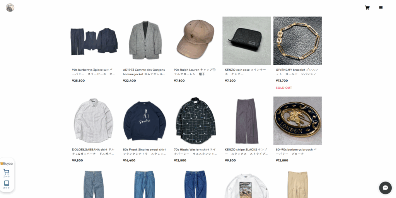The height and width of the screenshot is (198, 396).
Task: Open 90s burberrys 3piece suit product image
Action: click(94, 41)
